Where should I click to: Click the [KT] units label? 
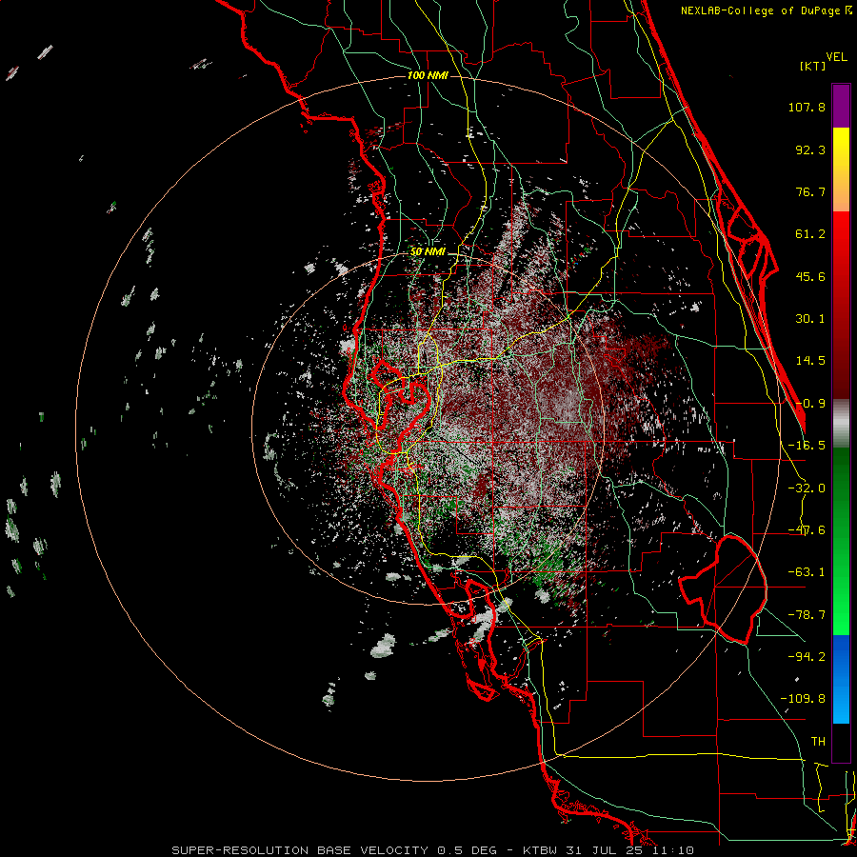pos(813,66)
